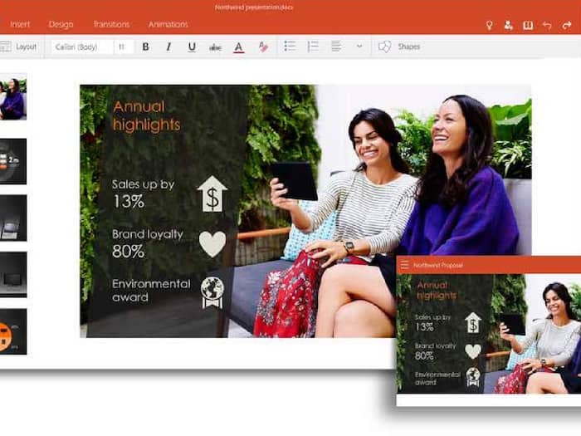Click the clear formatting icon
This screenshot has width=581, height=436.
tap(263, 47)
